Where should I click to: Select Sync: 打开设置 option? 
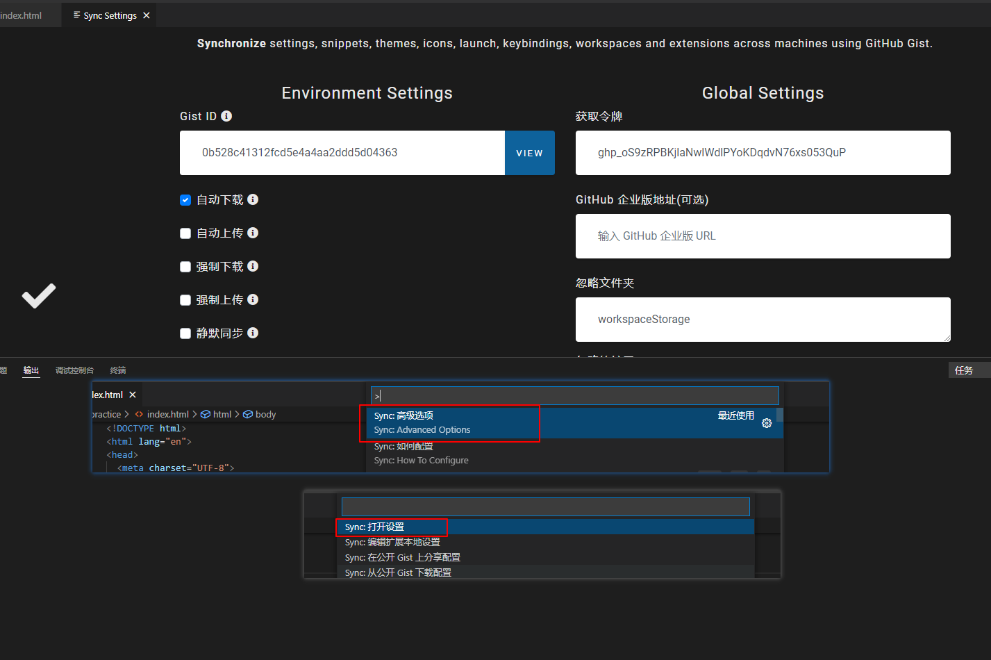tap(546, 527)
